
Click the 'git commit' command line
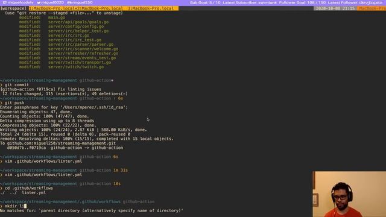coord(14,85)
